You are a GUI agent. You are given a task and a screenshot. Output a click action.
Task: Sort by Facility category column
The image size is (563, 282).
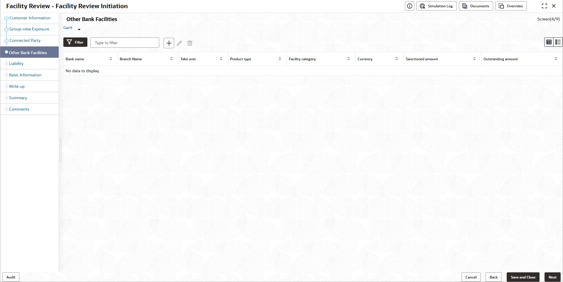click(349, 59)
